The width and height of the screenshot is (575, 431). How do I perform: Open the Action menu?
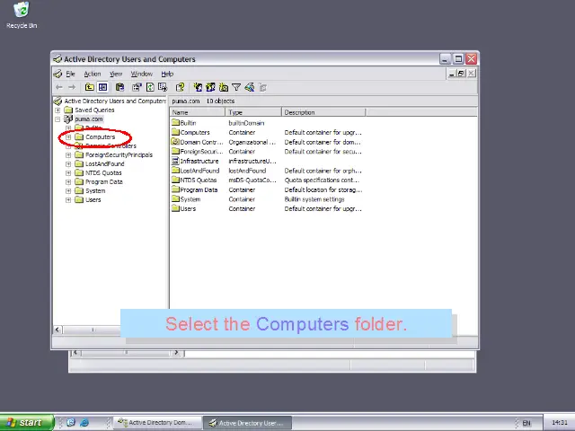tap(93, 74)
